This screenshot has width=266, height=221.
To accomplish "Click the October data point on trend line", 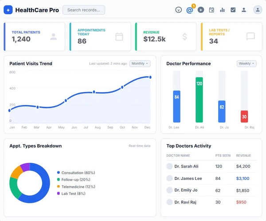I will click(122, 87).
